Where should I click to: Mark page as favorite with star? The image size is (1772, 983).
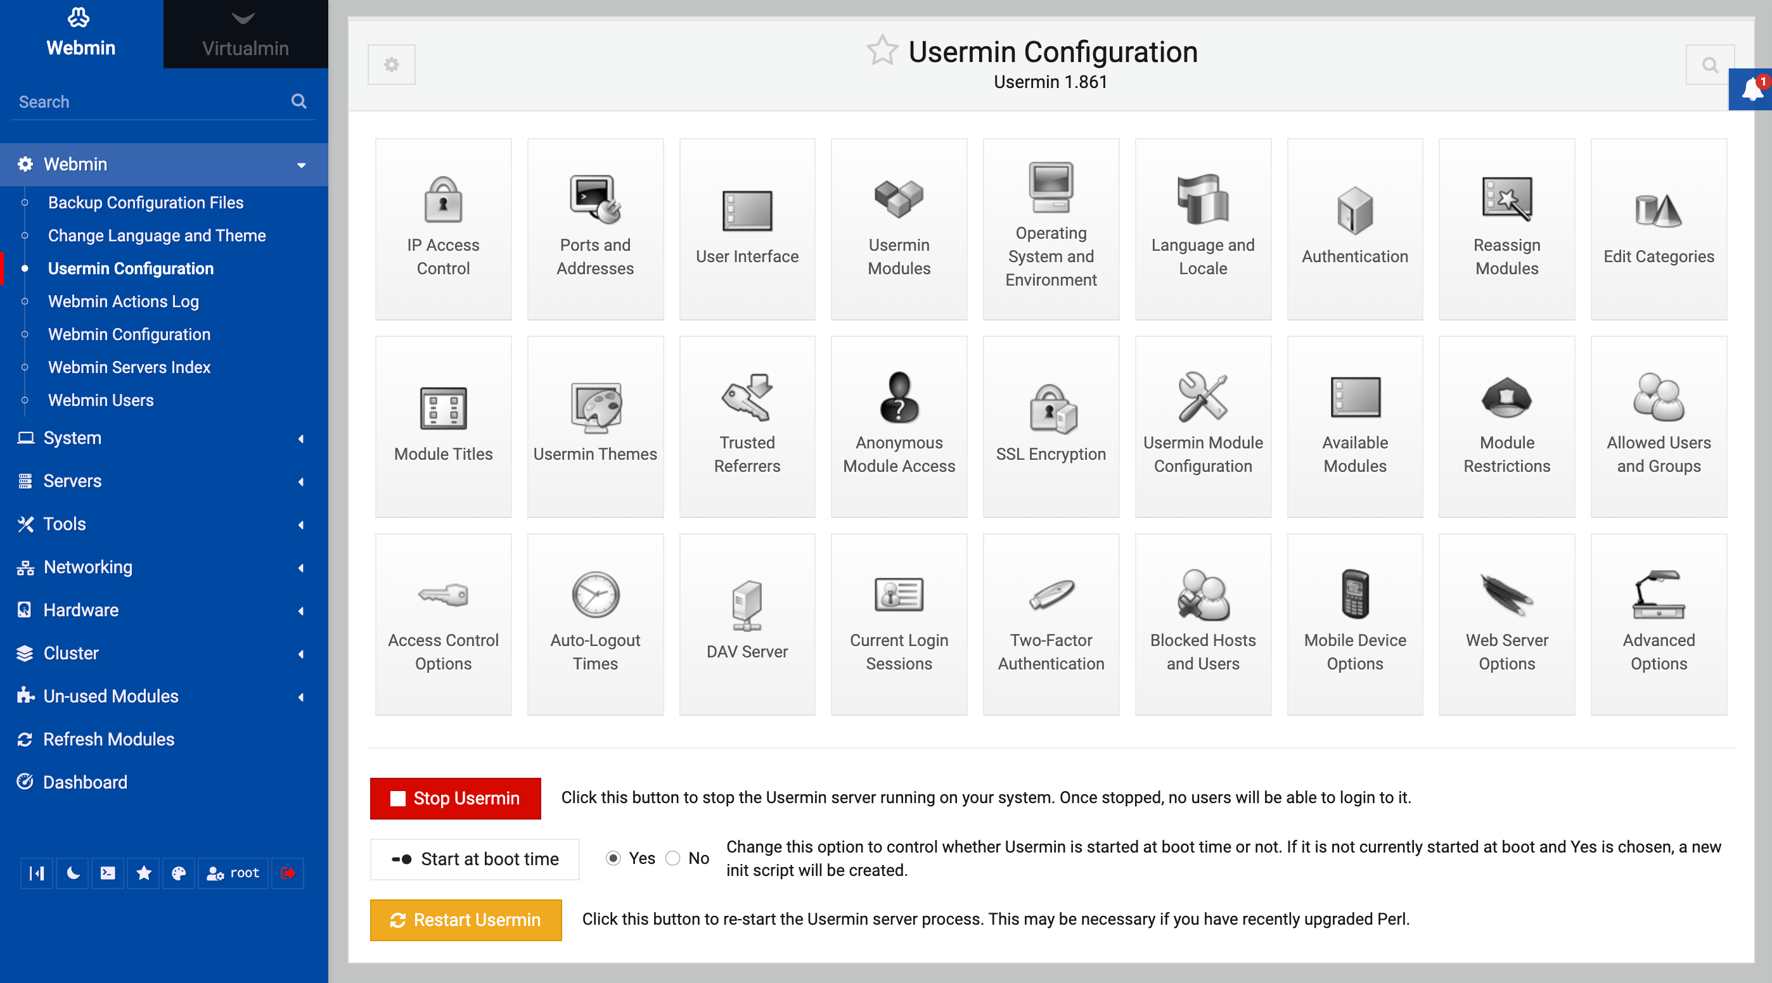tap(882, 51)
